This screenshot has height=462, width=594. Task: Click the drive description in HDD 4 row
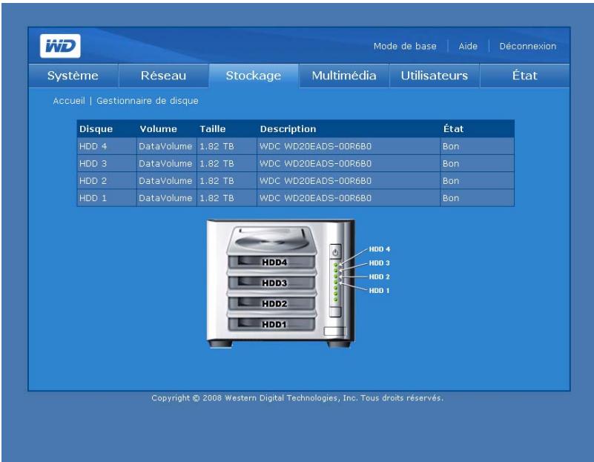316,146
